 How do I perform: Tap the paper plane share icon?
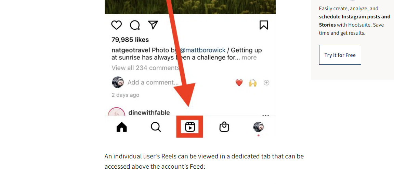pyautogui.click(x=153, y=25)
